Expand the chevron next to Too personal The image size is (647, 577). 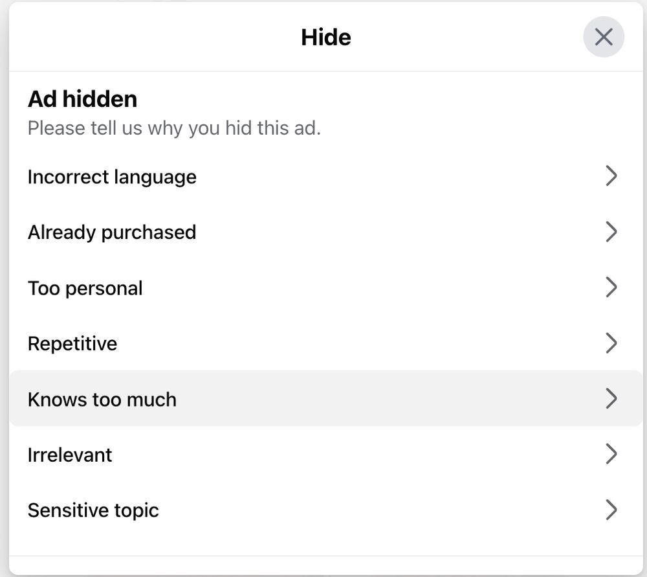point(611,287)
